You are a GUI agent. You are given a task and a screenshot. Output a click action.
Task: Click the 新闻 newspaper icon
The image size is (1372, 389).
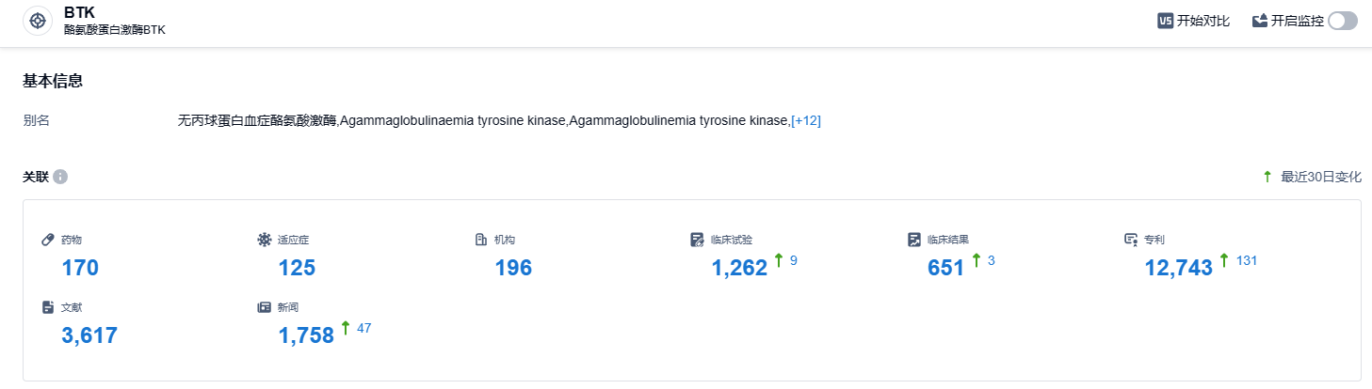(x=265, y=307)
